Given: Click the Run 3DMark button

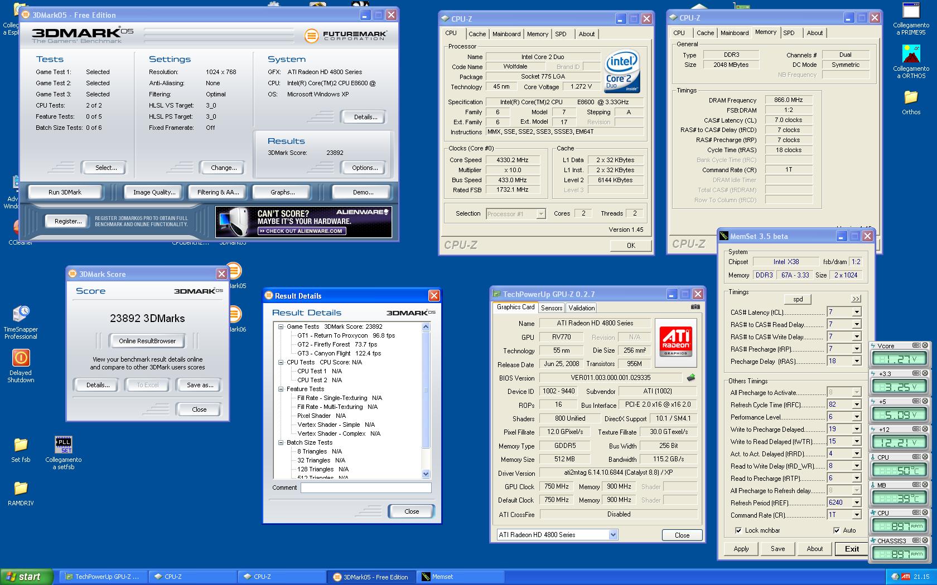Looking at the screenshot, I should click(x=65, y=192).
